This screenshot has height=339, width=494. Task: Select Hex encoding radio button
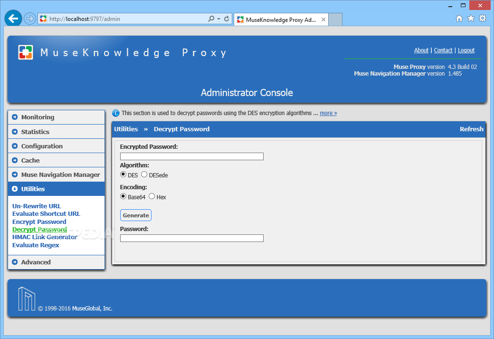tap(152, 196)
